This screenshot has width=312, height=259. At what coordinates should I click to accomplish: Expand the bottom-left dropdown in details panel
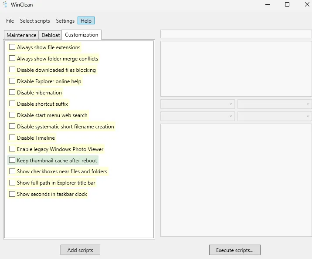(197, 116)
